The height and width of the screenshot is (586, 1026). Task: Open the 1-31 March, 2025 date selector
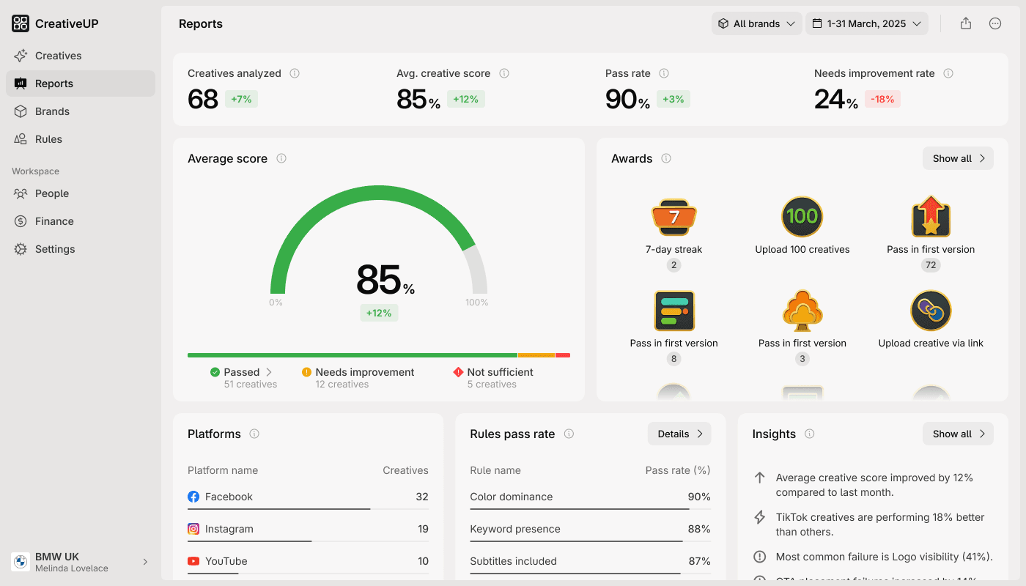click(x=867, y=23)
